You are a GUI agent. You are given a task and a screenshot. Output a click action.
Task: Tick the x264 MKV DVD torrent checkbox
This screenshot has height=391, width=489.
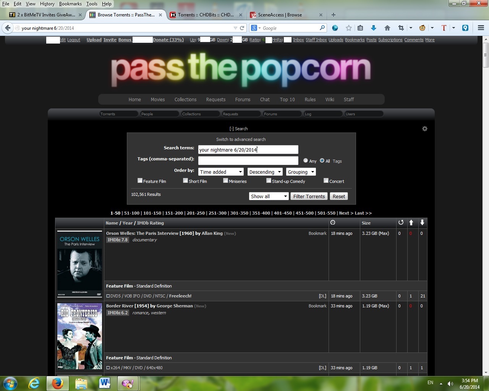click(108, 368)
